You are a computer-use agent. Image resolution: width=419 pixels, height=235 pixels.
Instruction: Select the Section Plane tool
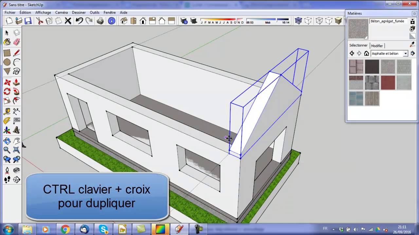pos(16,180)
